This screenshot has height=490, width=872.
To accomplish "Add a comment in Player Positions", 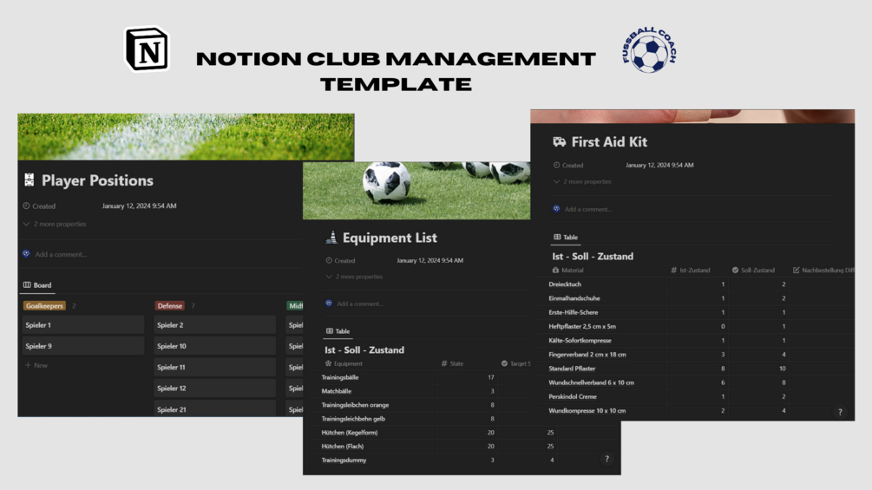I will click(x=61, y=254).
